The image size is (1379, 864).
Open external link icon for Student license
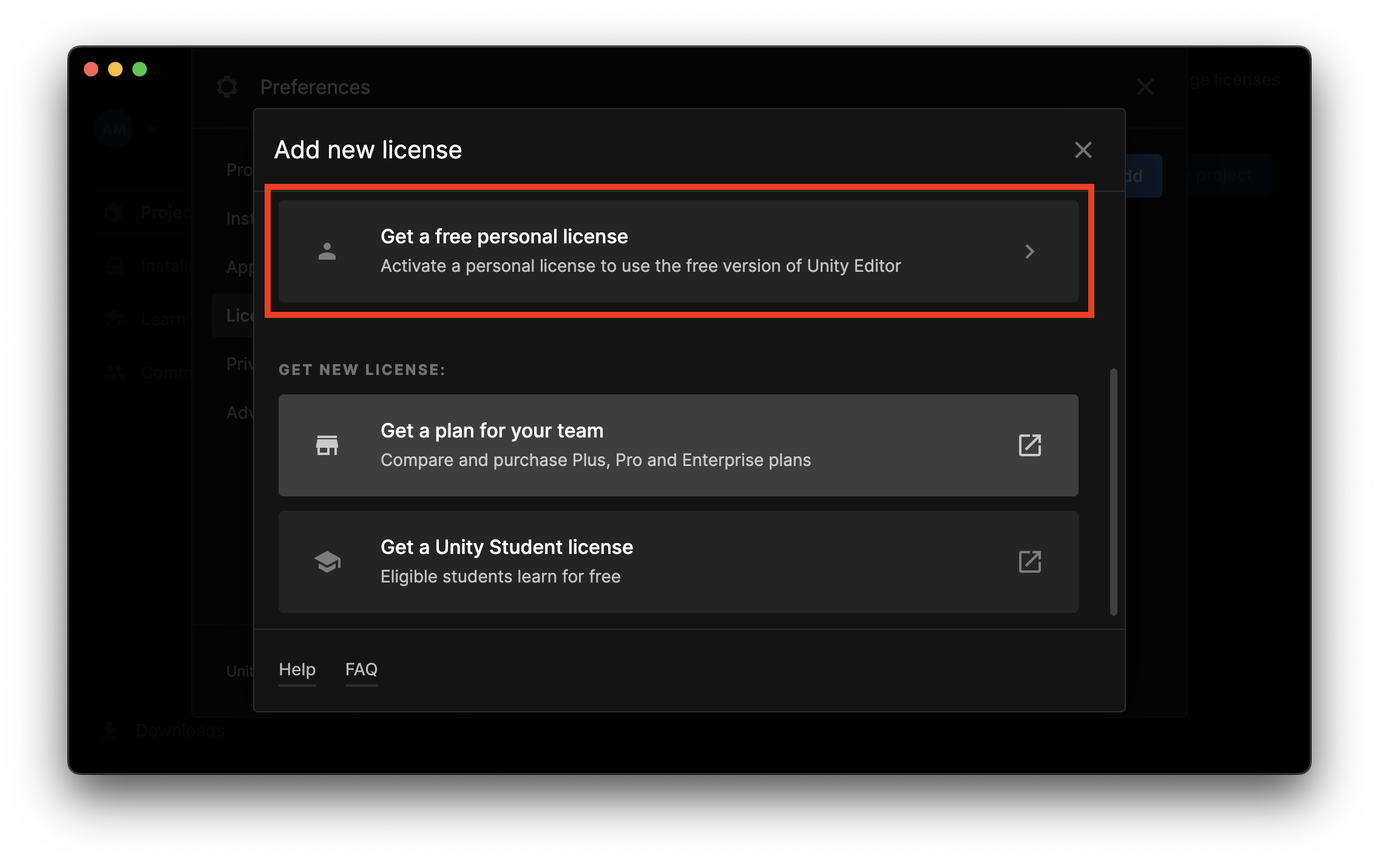click(1029, 562)
